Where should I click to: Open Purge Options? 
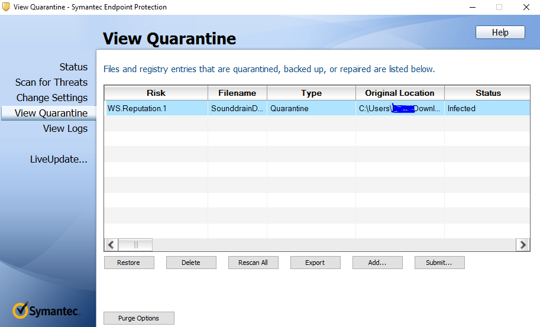[x=139, y=318]
